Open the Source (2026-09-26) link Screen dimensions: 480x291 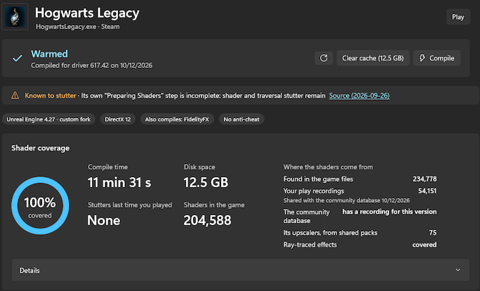359,96
